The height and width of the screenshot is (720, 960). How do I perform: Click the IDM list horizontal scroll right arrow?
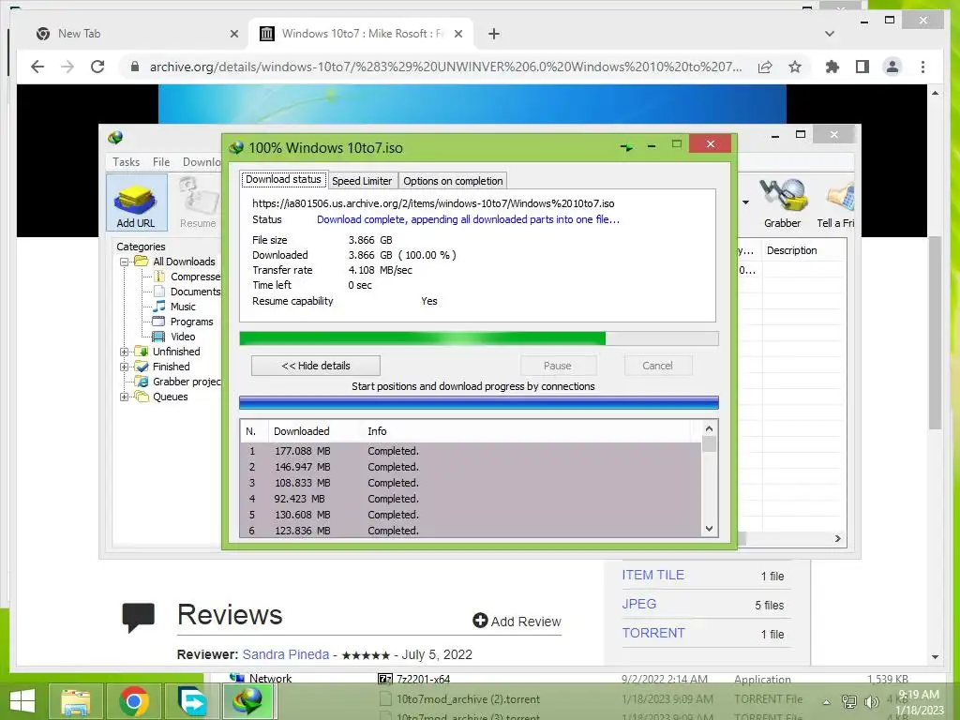[x=837, y=539]
